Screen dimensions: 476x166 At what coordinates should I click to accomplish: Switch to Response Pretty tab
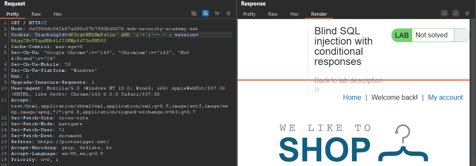click(249, 14)
